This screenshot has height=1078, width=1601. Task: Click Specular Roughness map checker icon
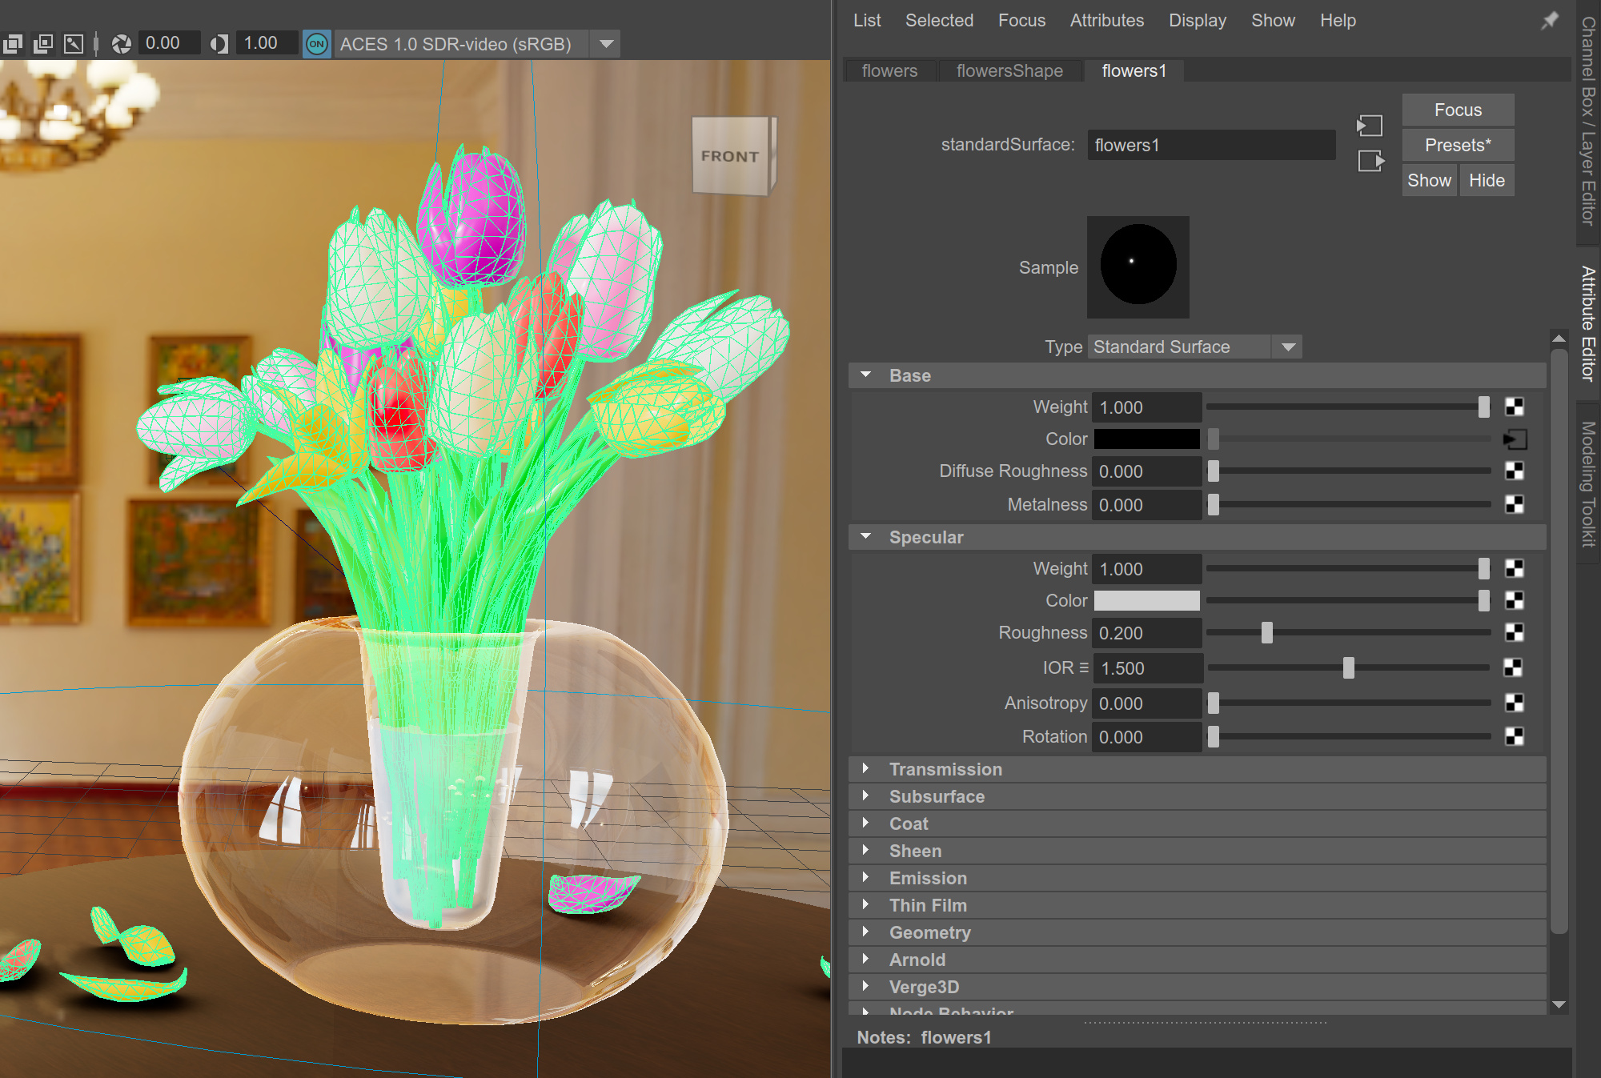1514,633
